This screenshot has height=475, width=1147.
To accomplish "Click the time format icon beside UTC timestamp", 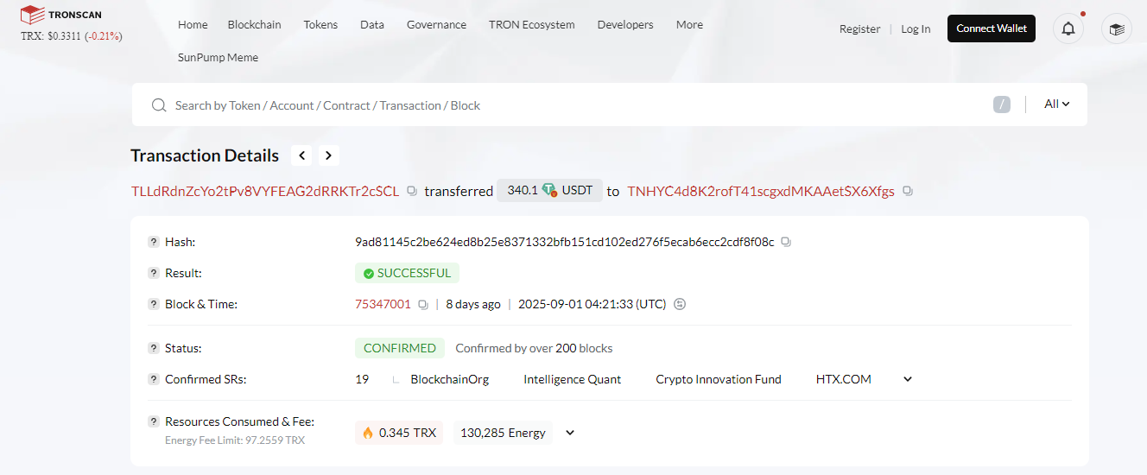I will click(x=680, y=304).
